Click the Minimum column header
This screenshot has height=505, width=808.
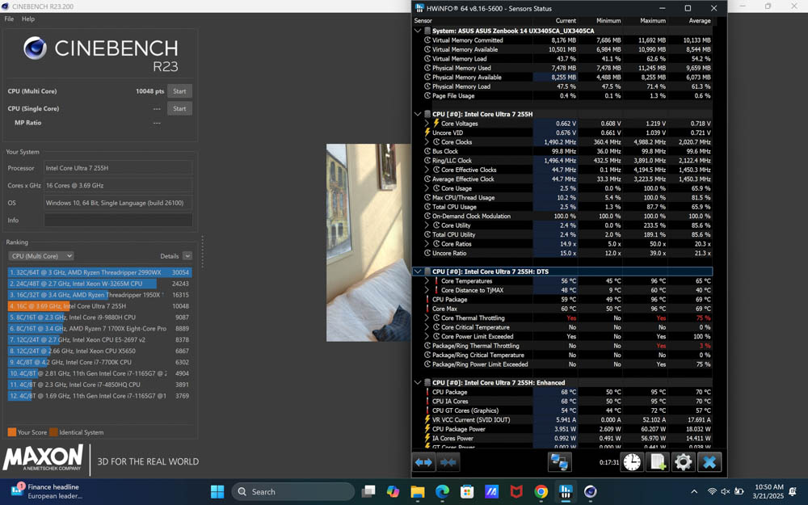pyautogui.click(x=608, y=21)
